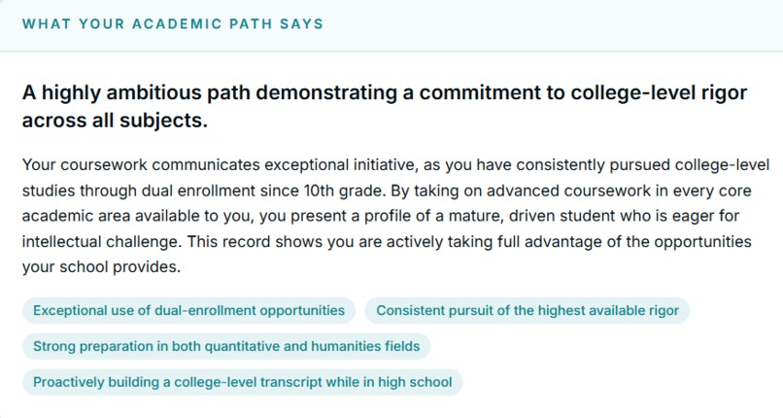Viewport: 783px width, 418px height.
Task: Select the 'Consistent pursuit of the highest available rigor' tag
Action: click(528, 311)
